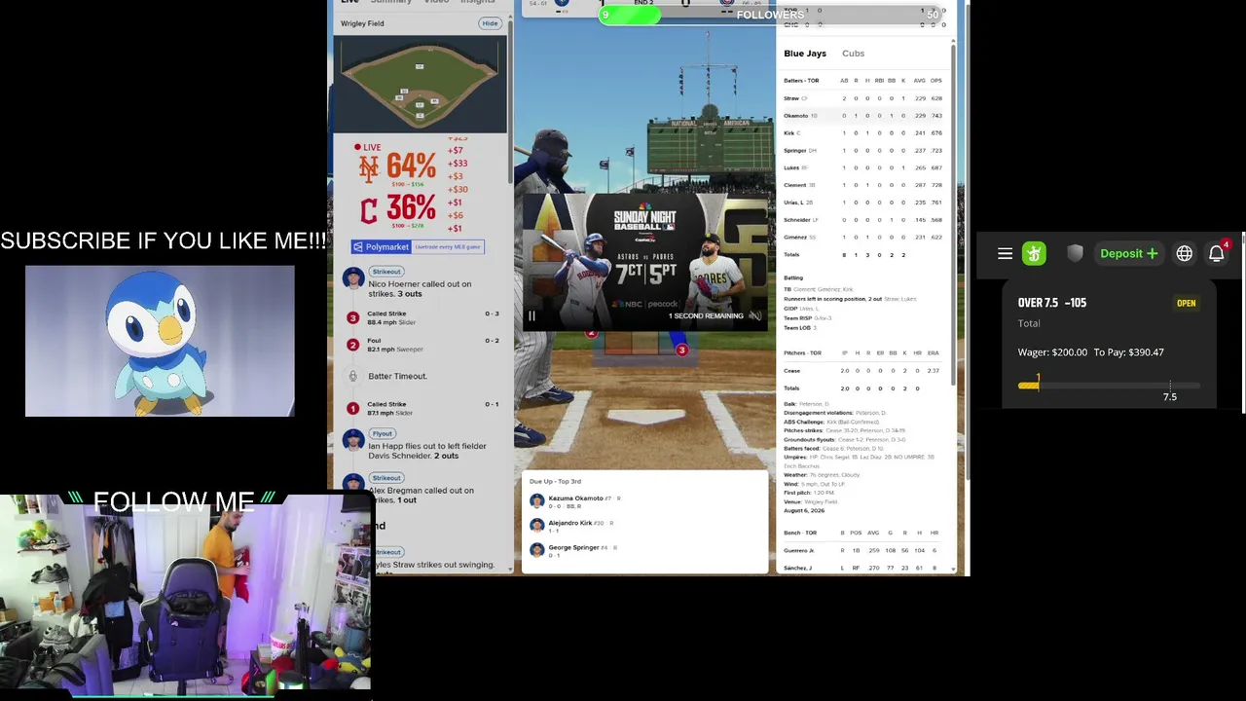
Task: Unmute the Sunday Night Baseball ad
Action: pos(754,315)
